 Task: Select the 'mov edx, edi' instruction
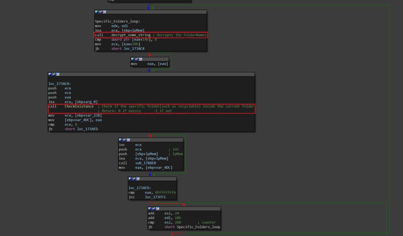click(111, 26)
